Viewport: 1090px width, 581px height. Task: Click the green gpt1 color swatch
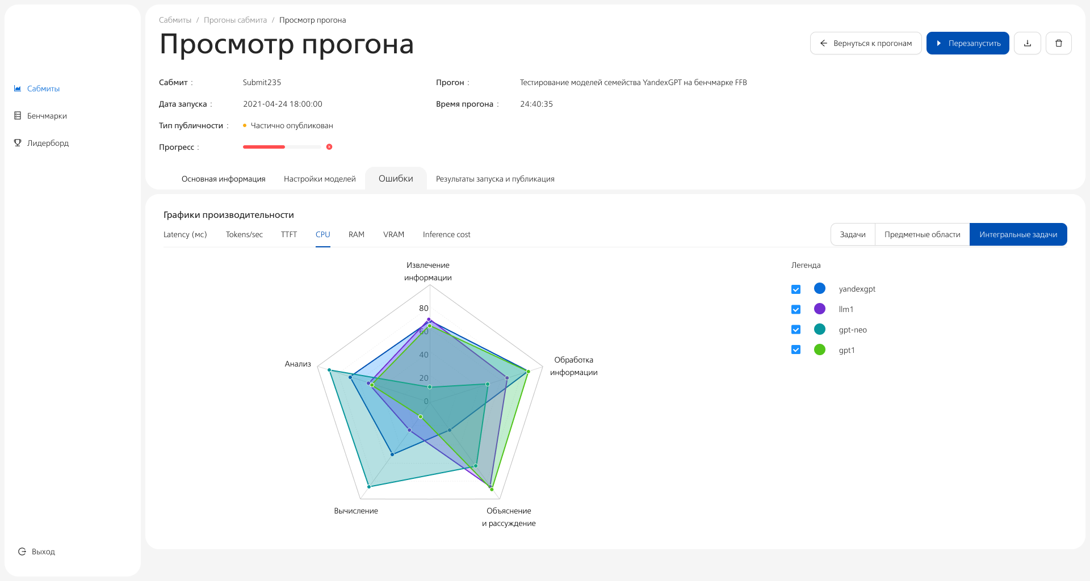[x=820, y=350]
